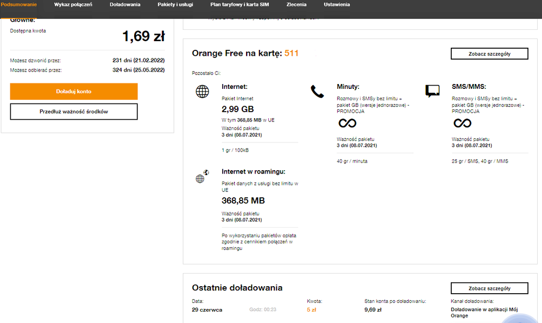This screenshot has height=323, width=542.
Task: Open Pakiety i usługi tab
Action: (x=175, y=4)
